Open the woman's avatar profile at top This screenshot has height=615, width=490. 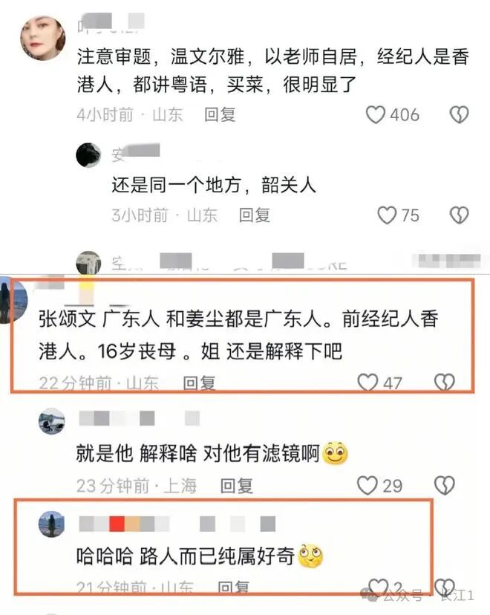pos(43,38)
